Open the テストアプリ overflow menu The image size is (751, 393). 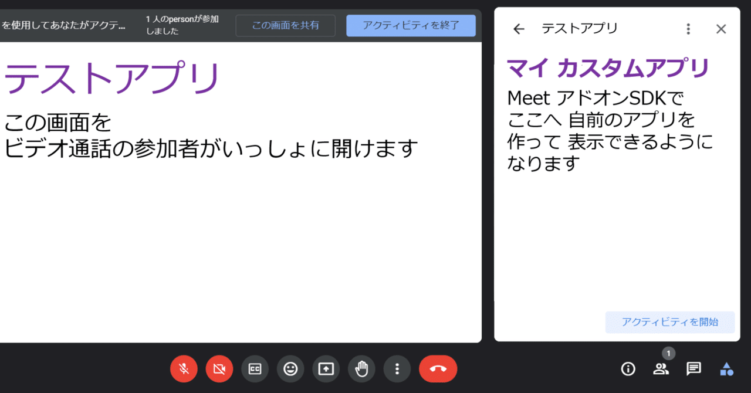pyautogui.click(x=688, y=28)
